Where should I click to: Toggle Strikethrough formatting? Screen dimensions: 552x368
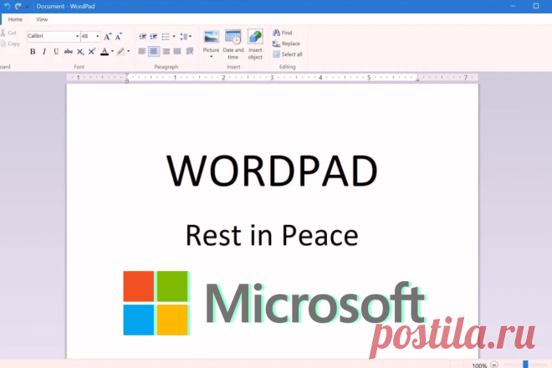(68, 51)
